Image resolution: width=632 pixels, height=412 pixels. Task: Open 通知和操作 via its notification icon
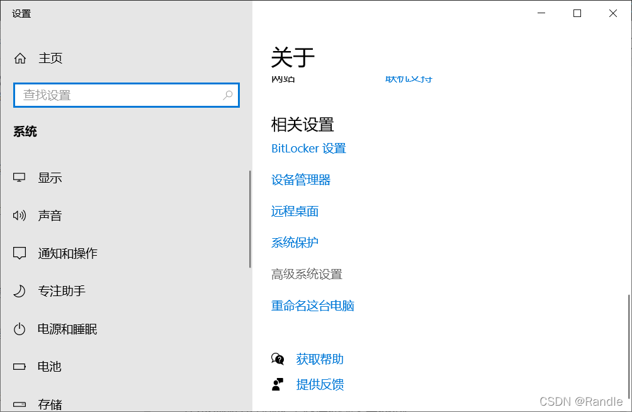20,253
